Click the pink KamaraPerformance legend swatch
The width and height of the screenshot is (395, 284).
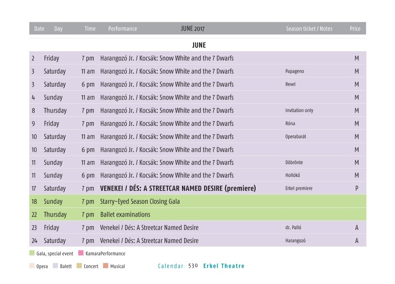(x=81, y=253)
